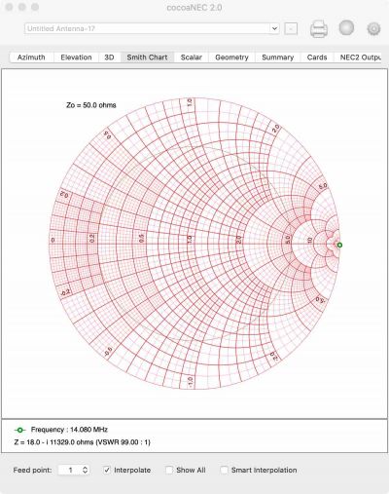Screen dimensions: 389x494
Task: Click the zoom window button
Action: coord(35,7)
